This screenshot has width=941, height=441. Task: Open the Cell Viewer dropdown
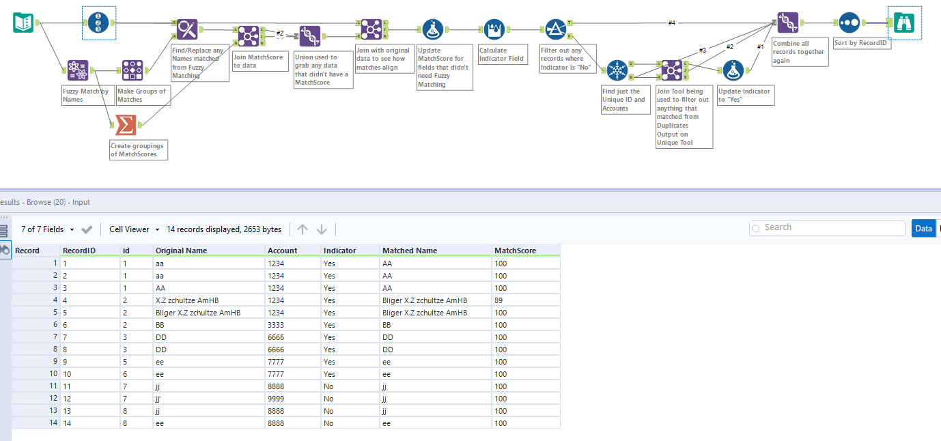pos(133,229)
